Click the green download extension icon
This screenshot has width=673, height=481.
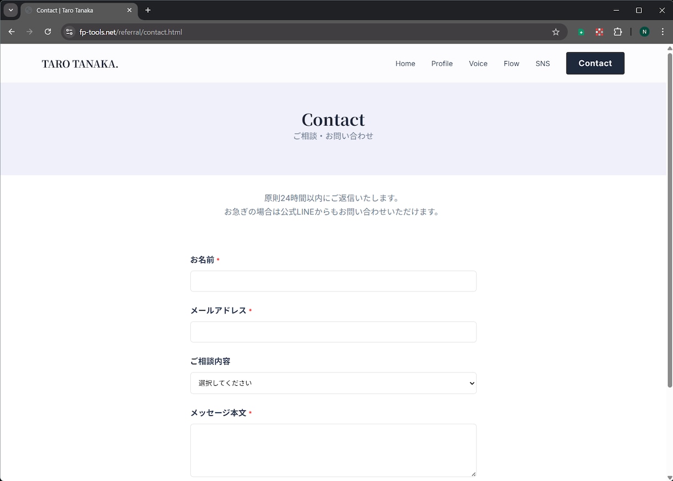pos(581,32)
